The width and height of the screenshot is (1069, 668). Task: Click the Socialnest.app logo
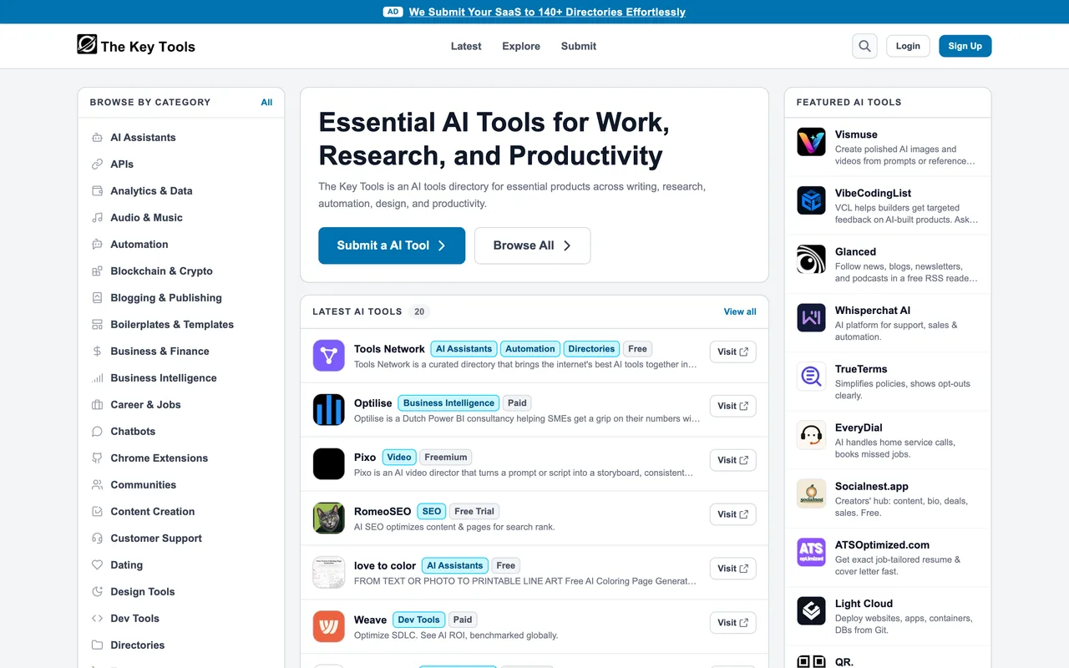click(811, 494)
